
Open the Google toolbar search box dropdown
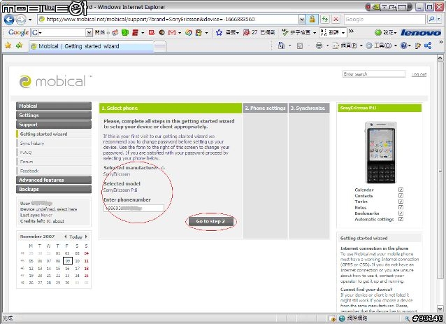click(89, 33)
